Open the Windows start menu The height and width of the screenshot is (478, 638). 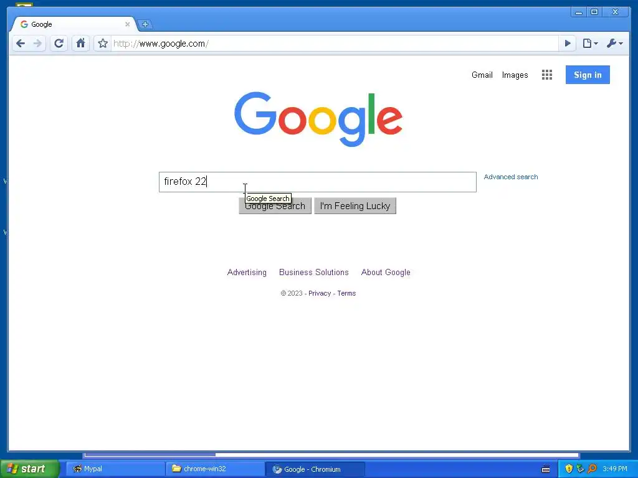click(x=29, y=469)
